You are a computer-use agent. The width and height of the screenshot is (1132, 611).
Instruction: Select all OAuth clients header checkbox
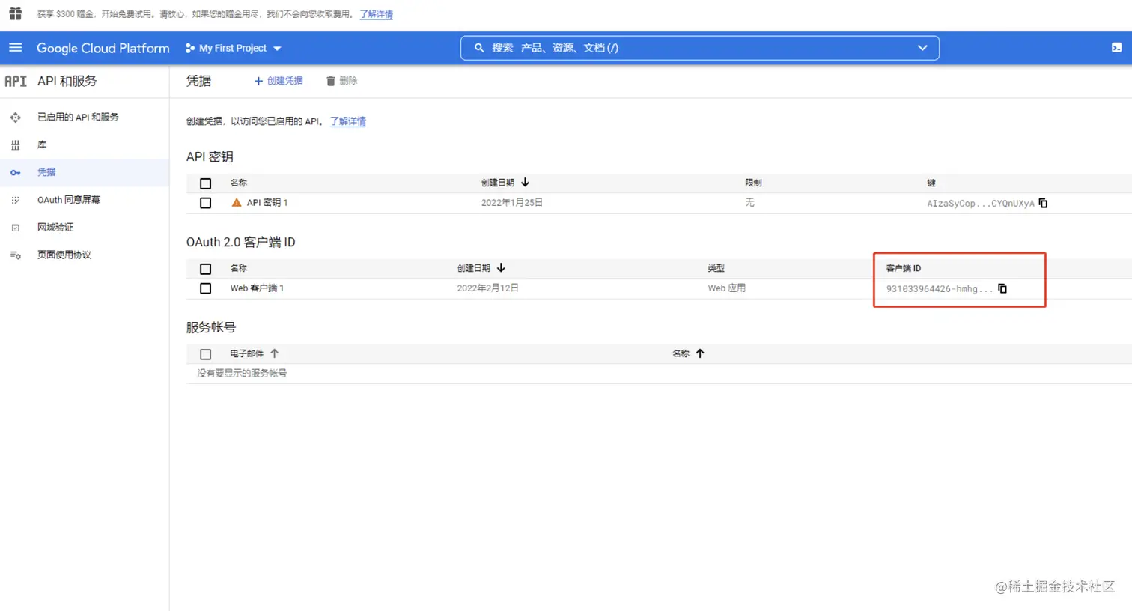coord(206,269)
